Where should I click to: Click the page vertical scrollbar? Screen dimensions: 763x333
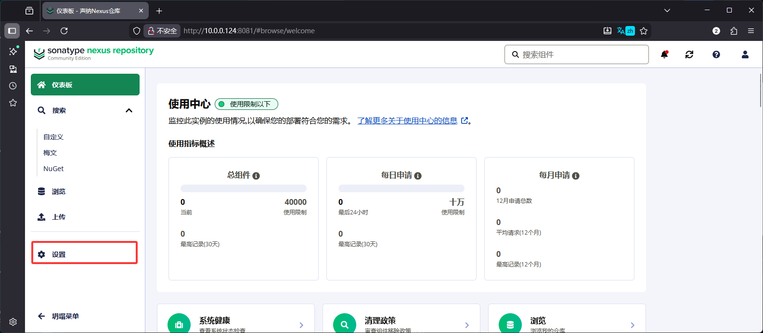761,91
